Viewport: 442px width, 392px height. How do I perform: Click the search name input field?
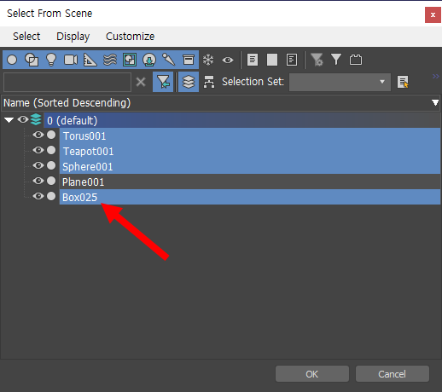(67, 82)
